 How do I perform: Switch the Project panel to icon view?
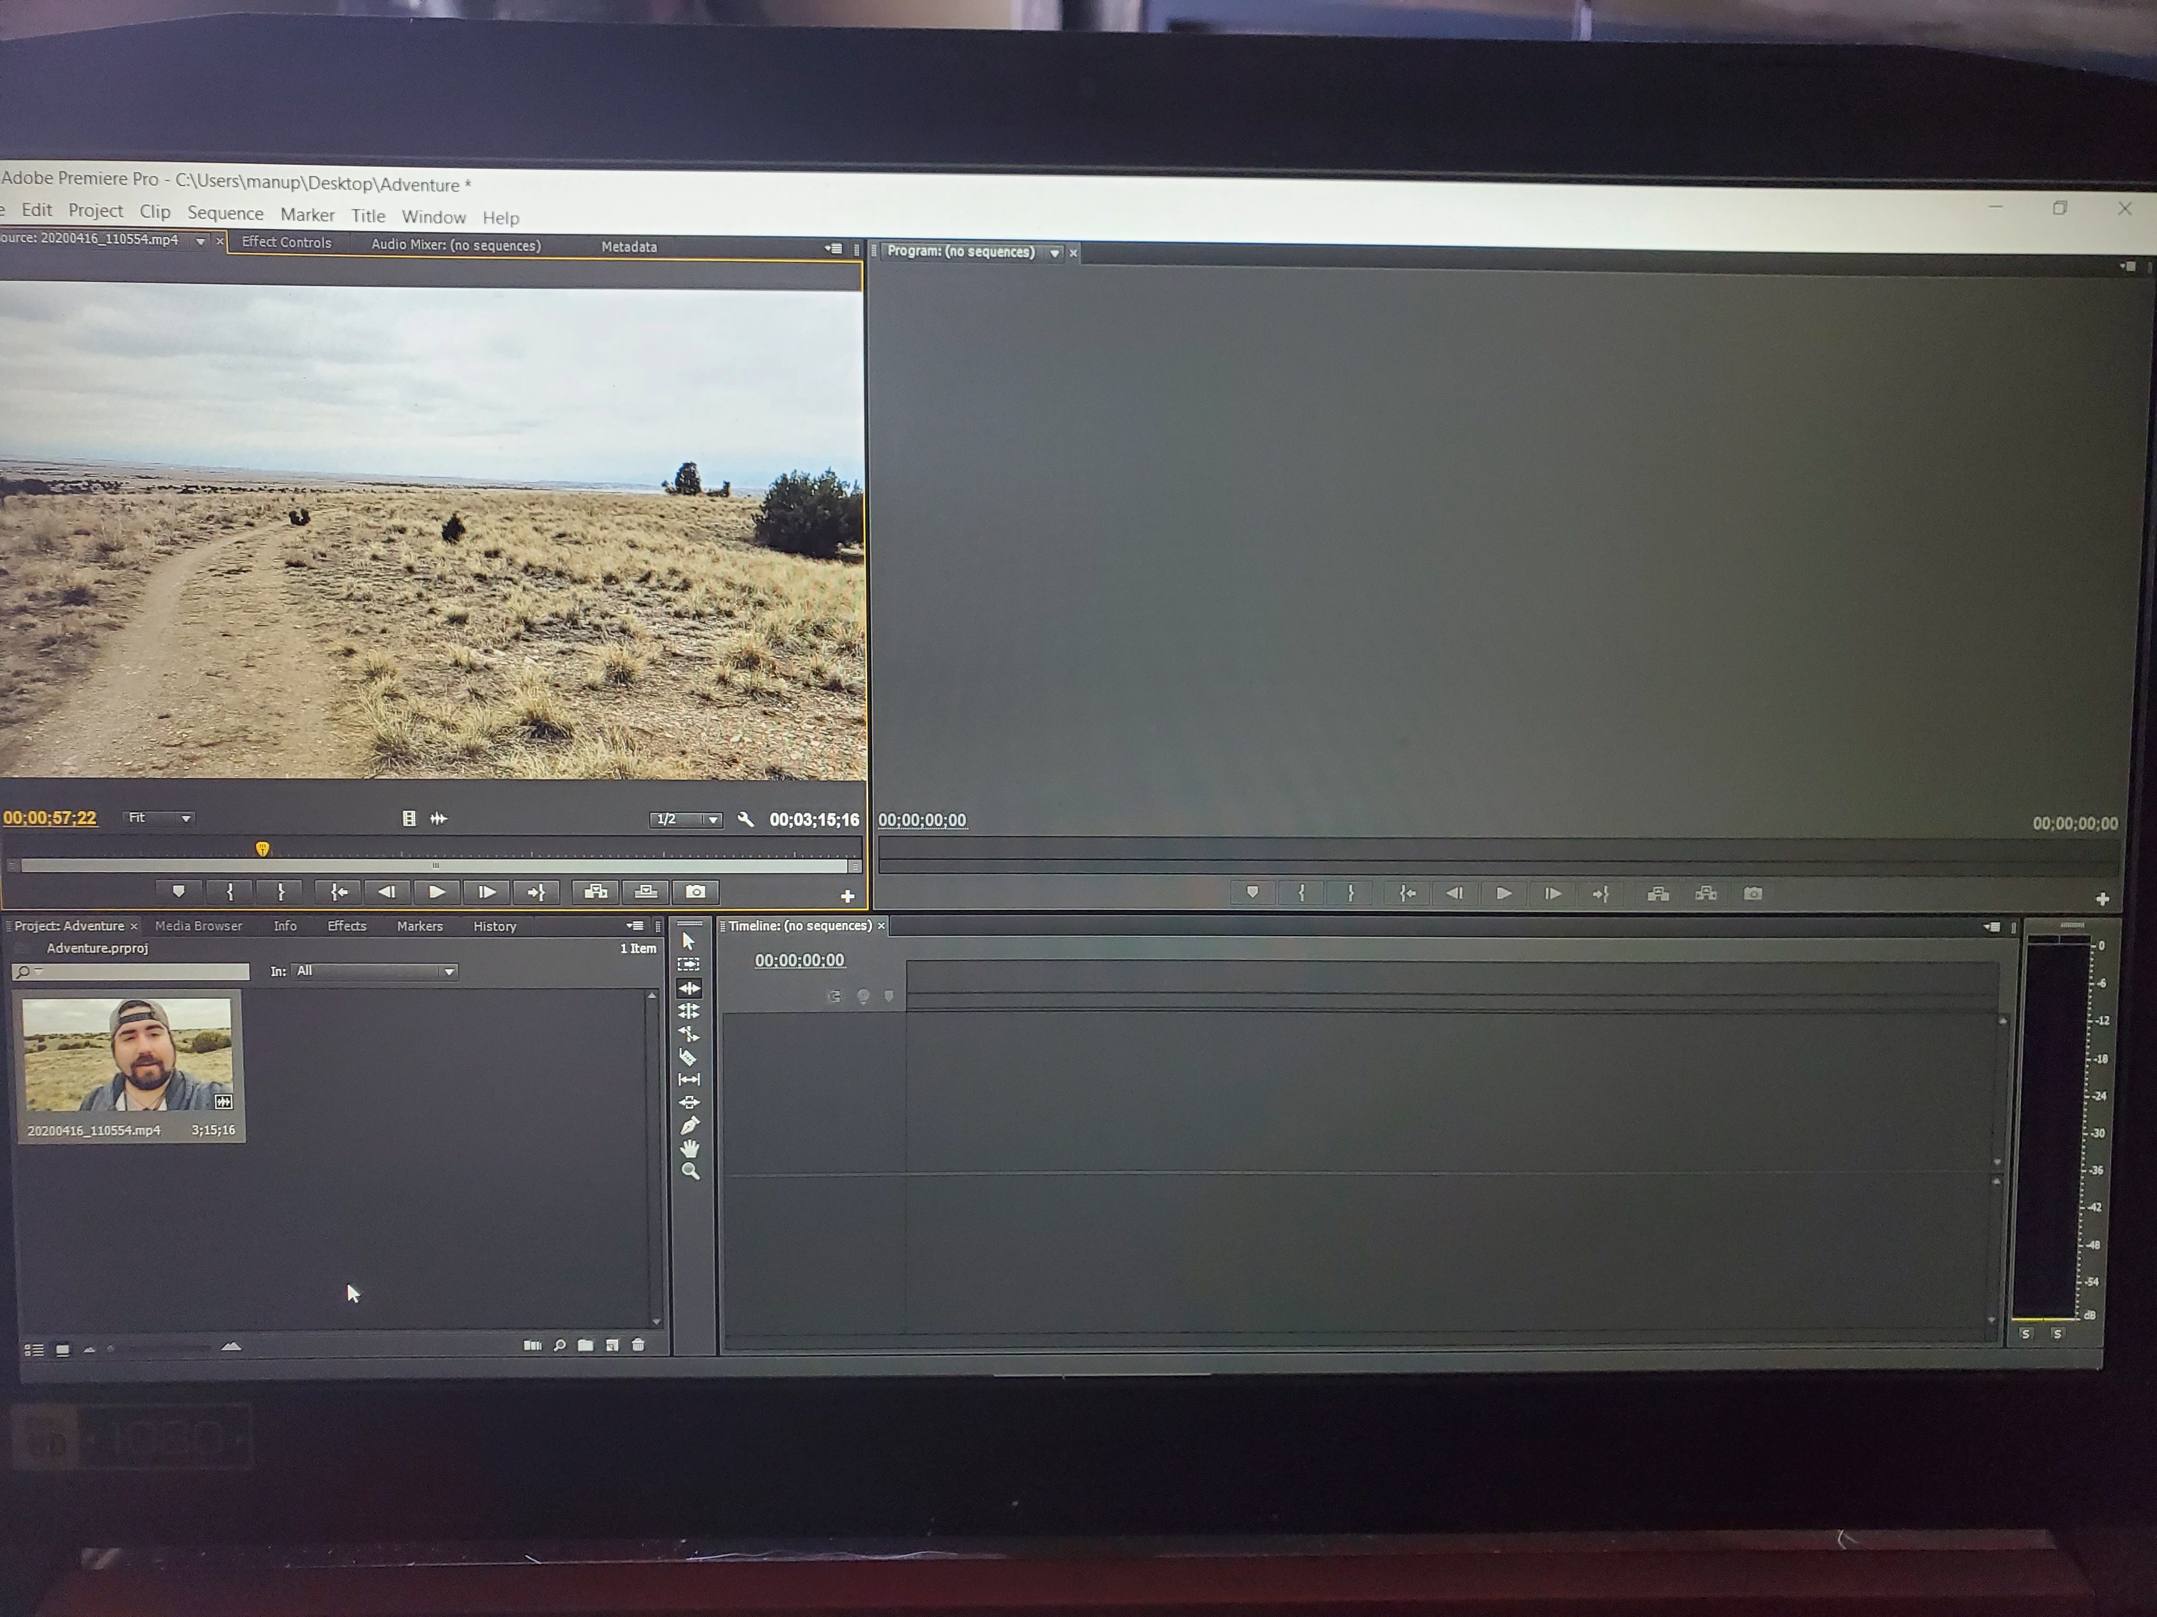[x=63, y=1350]
